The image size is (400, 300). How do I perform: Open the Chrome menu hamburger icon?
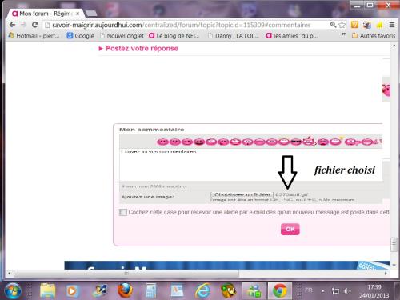coord(392,25)
